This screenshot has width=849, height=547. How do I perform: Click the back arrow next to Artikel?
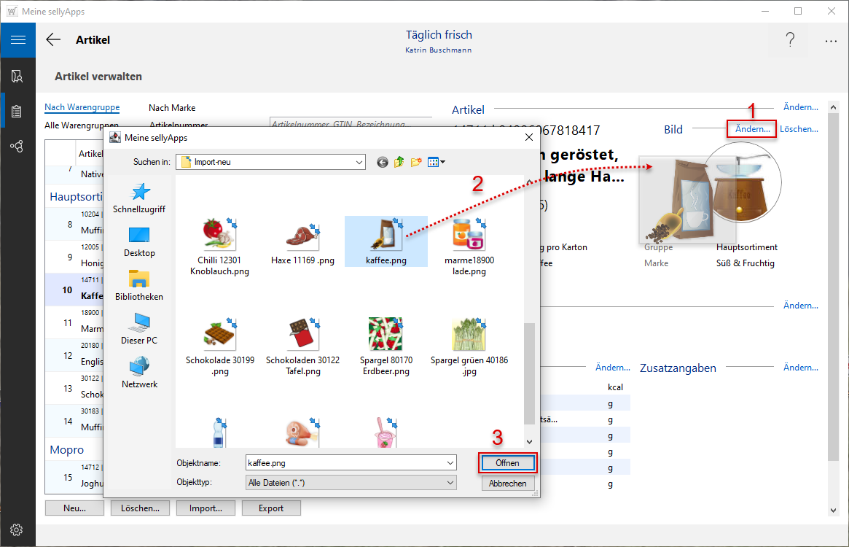[53, 40]
